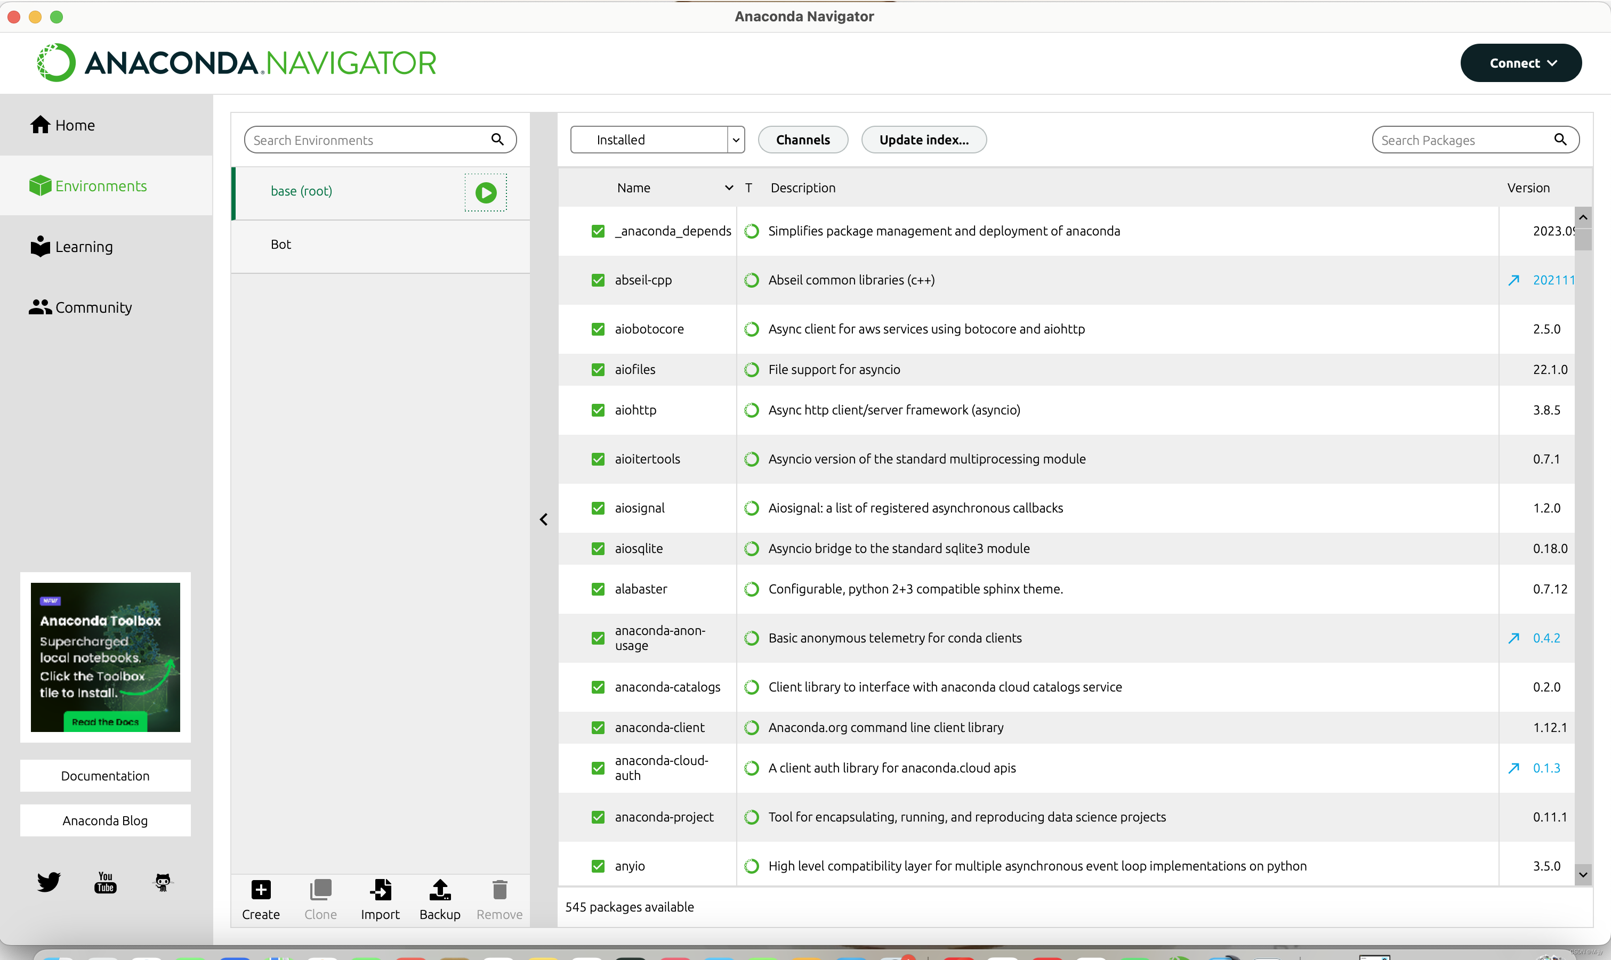The width and height of the screenshot is (1611, 960).
Task: Click the Import environment icon
Action: click(x=381, y=890)
